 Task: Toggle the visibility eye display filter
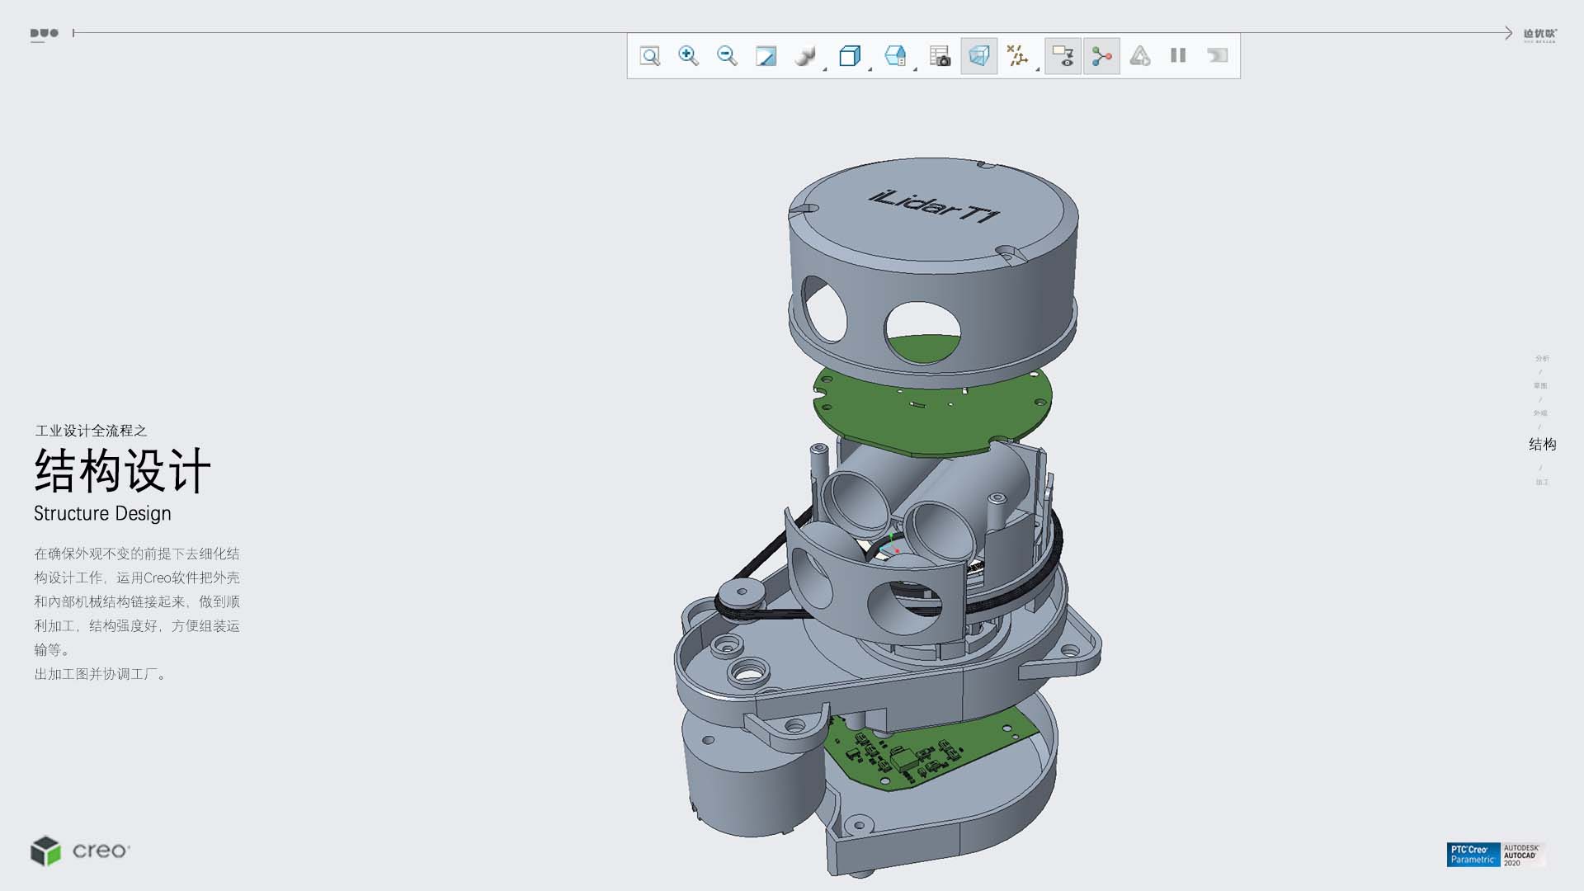click(x=1063, y=56)
